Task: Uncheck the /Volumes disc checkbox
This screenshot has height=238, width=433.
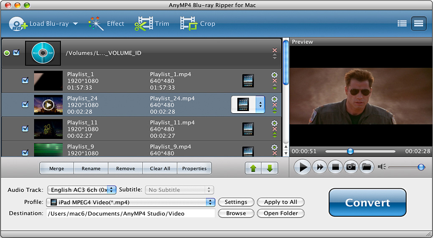Action: pyautogui.click(x=16, y=53)
